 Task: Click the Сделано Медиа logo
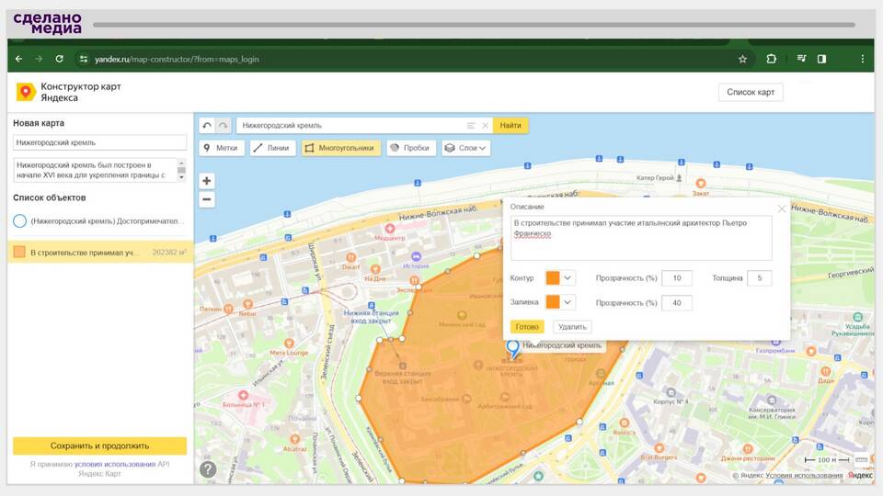[48, 24]
